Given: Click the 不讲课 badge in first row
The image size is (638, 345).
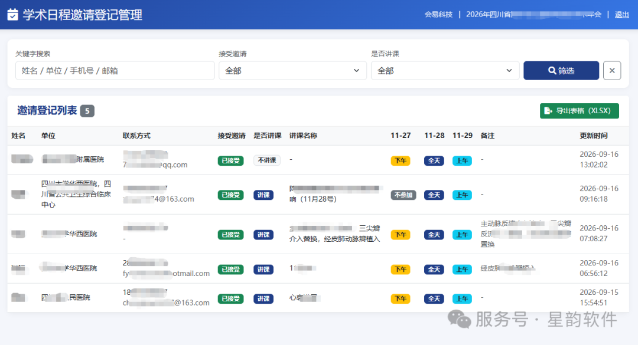Looking at the screenshot, I should click(x=267, y=160).
